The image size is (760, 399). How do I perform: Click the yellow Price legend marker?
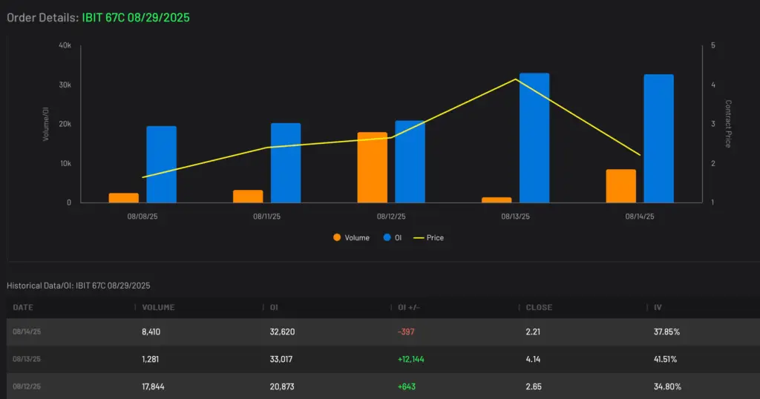click(419, 238)
